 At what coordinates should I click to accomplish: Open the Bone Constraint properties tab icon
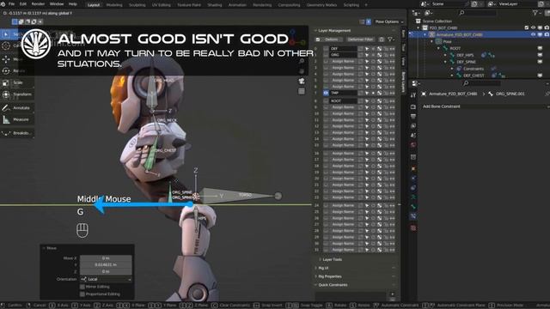413,216
